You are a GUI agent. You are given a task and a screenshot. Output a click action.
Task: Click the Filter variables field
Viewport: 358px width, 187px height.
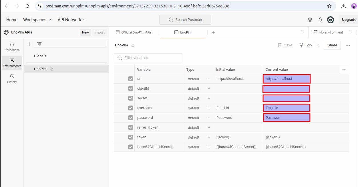click(148, 58)
